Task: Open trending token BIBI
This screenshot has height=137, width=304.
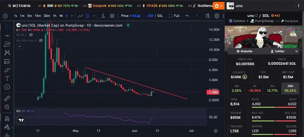Action: (58, 6)
